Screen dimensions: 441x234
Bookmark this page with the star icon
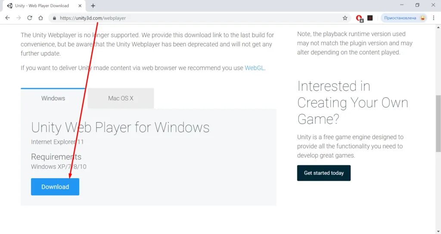tap(345, 18)
